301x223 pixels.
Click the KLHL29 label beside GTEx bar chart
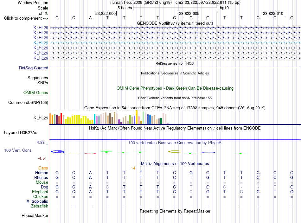[x=41, y=118]
